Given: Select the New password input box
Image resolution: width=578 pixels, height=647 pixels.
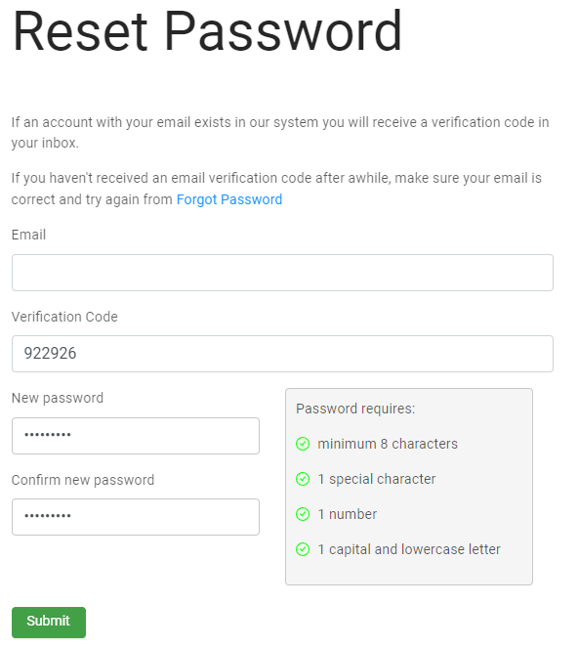Looking at the screenshot, I should [136, 436].
